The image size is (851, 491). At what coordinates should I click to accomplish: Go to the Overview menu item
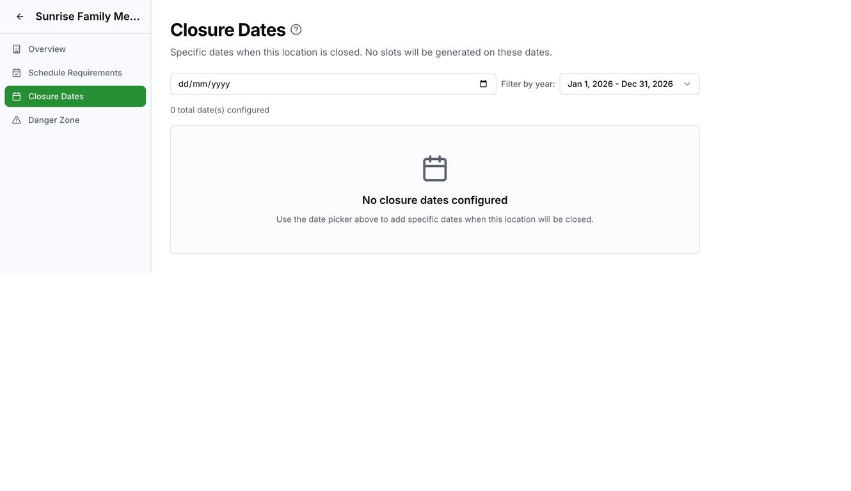coord(47,49)
